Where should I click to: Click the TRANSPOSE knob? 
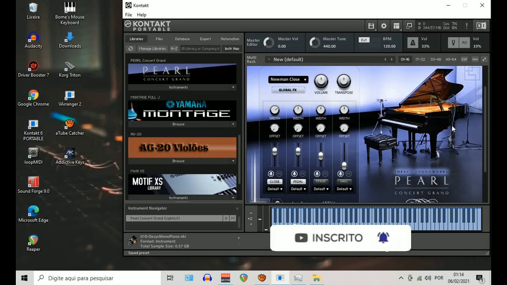click(x=343, y=82)
